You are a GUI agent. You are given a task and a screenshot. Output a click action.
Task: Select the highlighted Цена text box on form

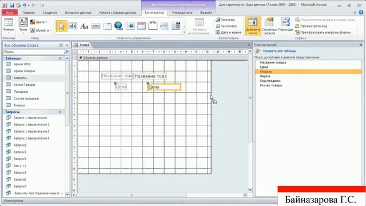(164, 87)
